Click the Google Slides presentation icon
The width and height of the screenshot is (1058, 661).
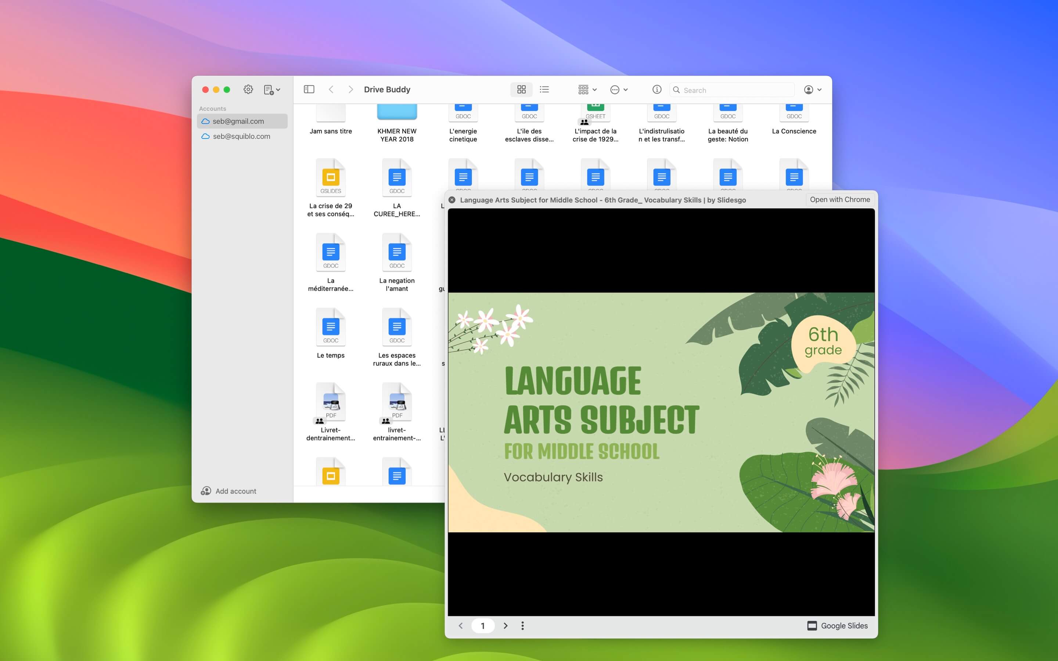coord(812,626)
